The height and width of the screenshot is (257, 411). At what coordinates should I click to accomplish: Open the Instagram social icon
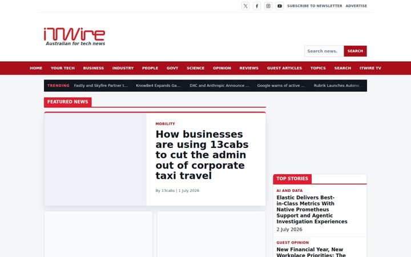tap(268, 6)
